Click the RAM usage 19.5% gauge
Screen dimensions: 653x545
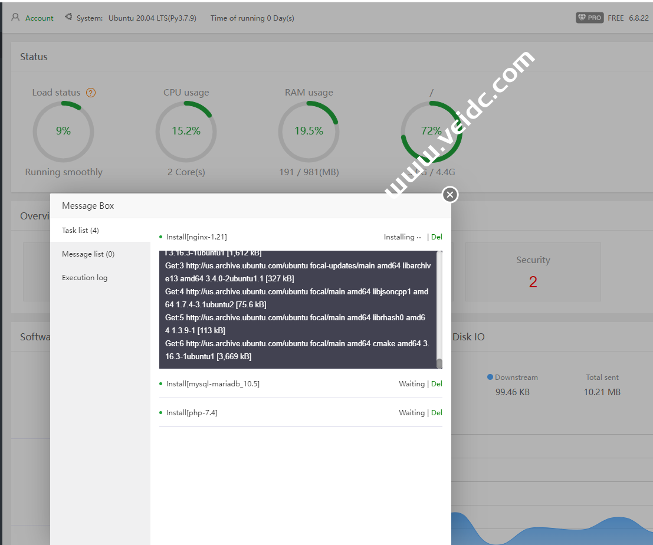click(309, 131)
